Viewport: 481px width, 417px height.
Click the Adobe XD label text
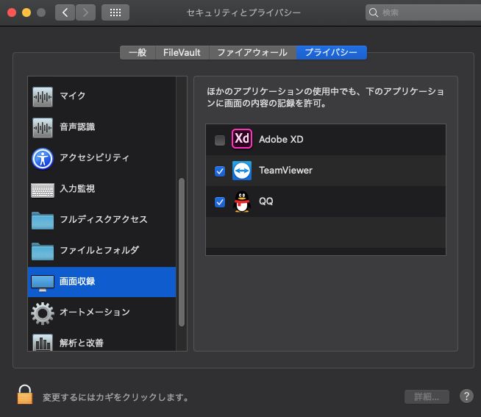281,139
